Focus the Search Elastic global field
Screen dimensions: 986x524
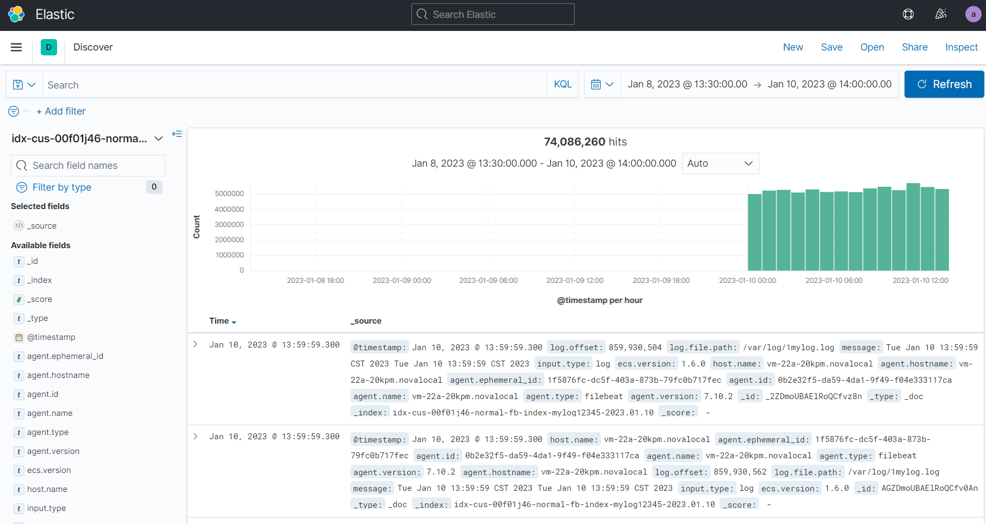pos(493,14)
